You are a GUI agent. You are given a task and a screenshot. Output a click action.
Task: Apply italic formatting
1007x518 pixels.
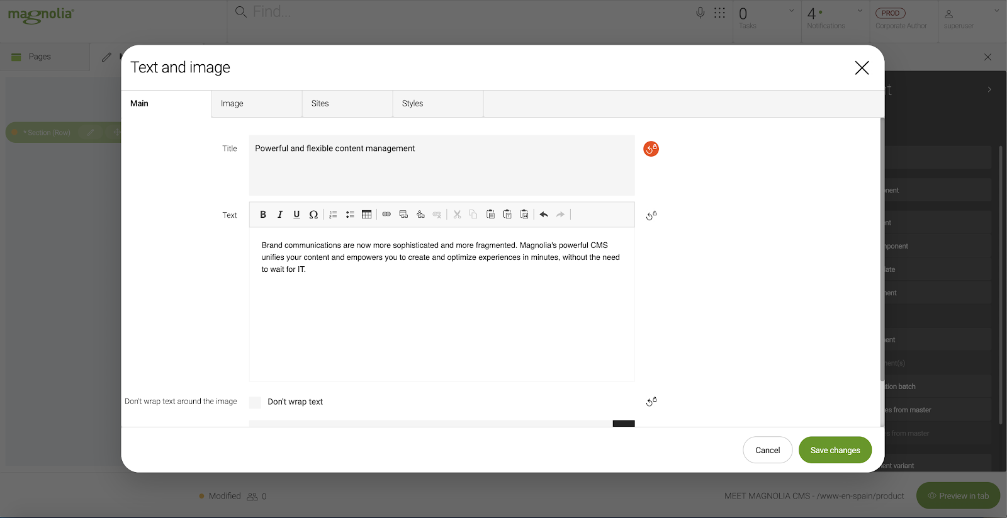click(280, 215)
